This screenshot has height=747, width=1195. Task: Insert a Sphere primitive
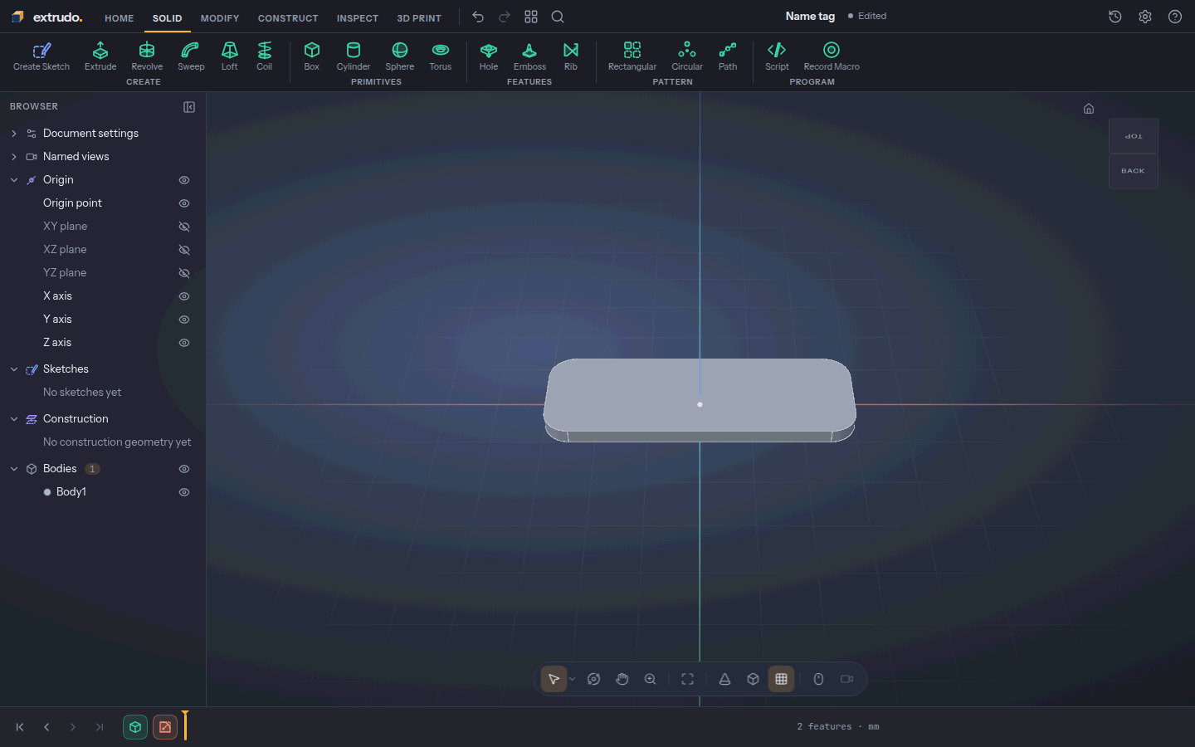(x=400, y=56)
